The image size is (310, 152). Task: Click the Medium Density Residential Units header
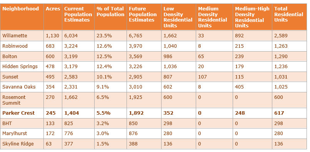coord(213,17)
